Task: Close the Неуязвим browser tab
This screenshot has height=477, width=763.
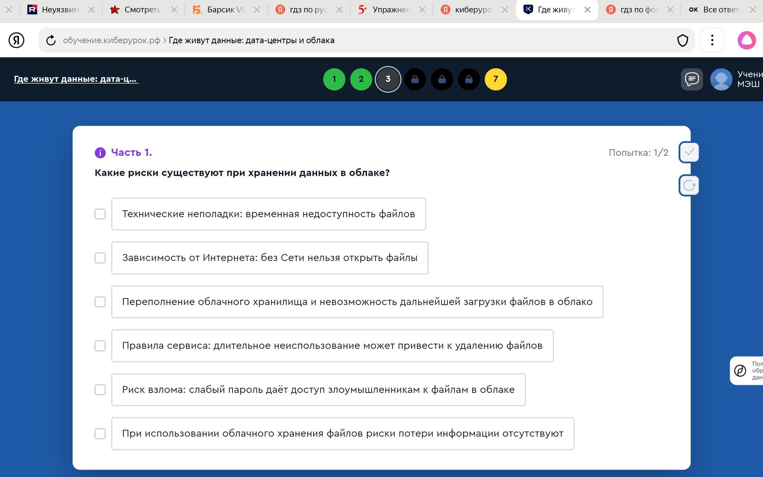Action: click(x=91, y=10)
